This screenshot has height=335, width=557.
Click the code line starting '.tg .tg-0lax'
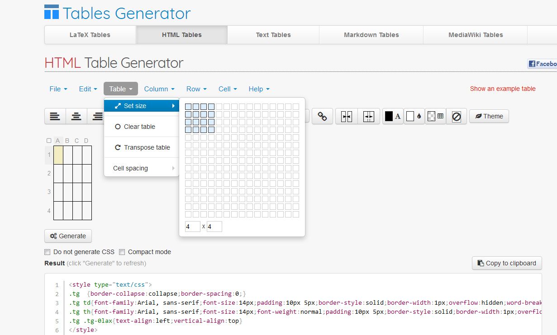(156, 321)
